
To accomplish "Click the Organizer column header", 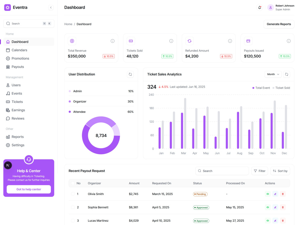I will [95, 183].
